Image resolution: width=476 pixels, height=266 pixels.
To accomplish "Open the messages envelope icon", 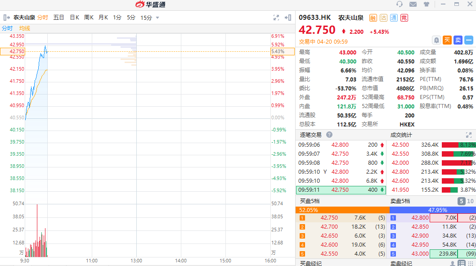I will coord(413,4).
